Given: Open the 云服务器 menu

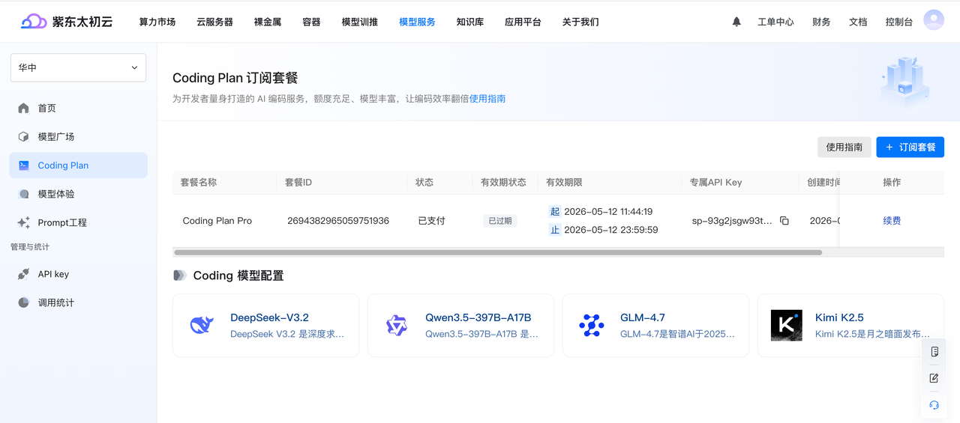Looking at the screenshot, I should click(214, 22).
